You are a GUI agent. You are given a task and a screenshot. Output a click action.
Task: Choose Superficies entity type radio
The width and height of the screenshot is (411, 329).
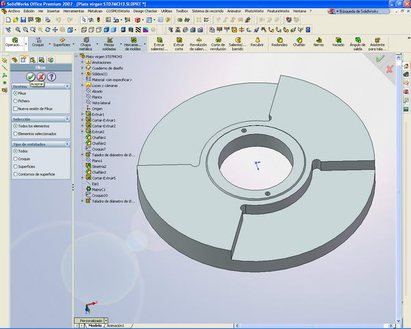(x=16, y=166)
